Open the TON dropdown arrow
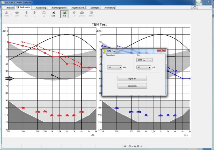214x150 pixels. click(x=12, y=14)
